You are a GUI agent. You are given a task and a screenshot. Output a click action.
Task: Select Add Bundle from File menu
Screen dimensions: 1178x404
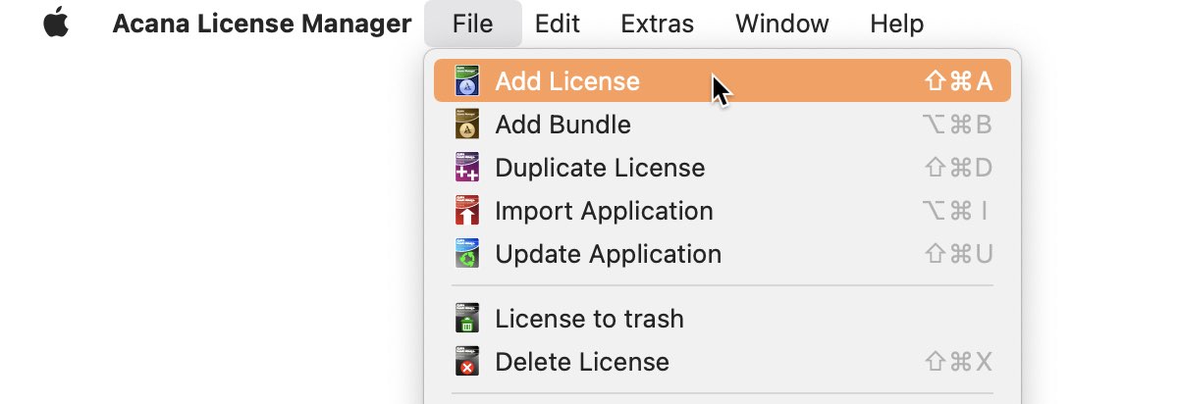723,125
